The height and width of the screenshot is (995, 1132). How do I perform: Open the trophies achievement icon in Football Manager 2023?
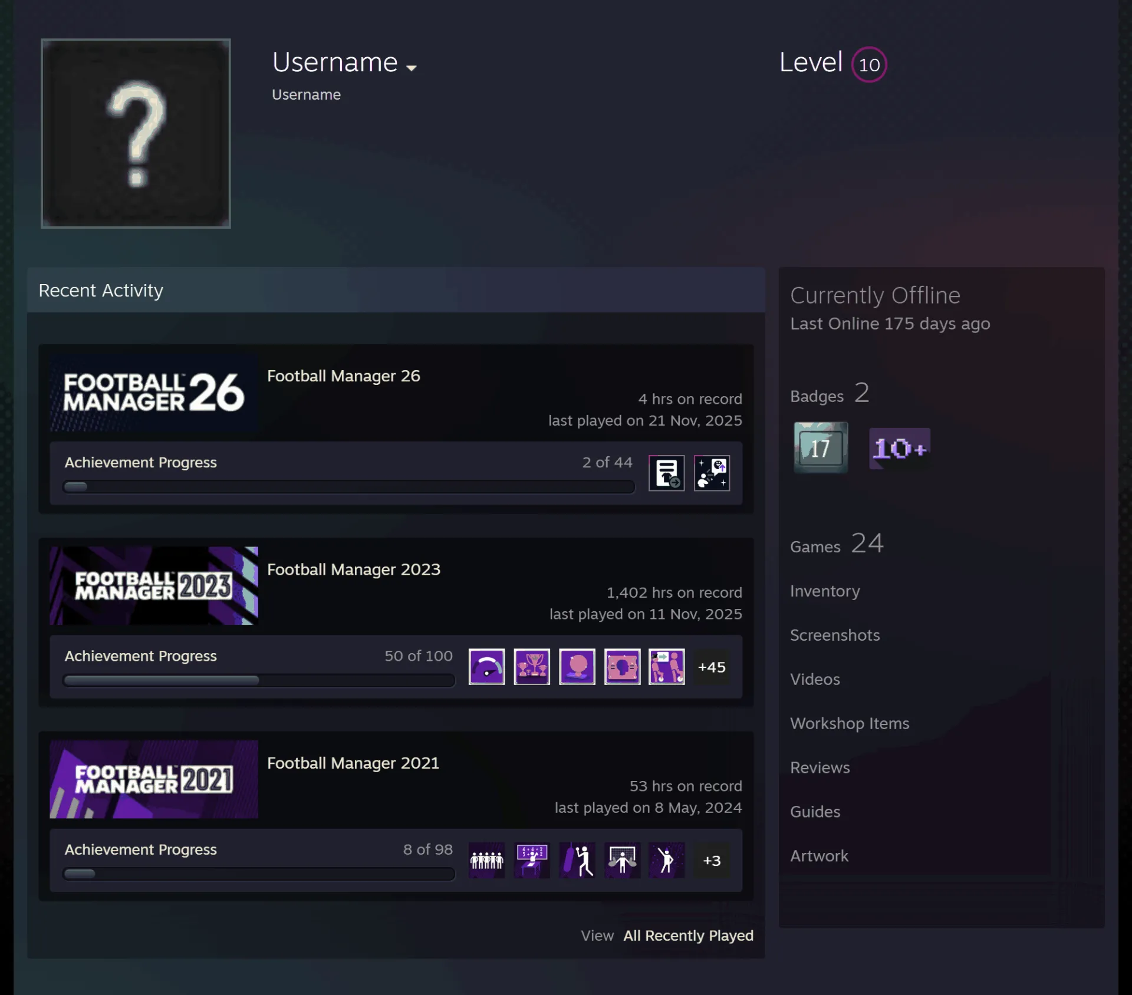[x=532, y=667]
